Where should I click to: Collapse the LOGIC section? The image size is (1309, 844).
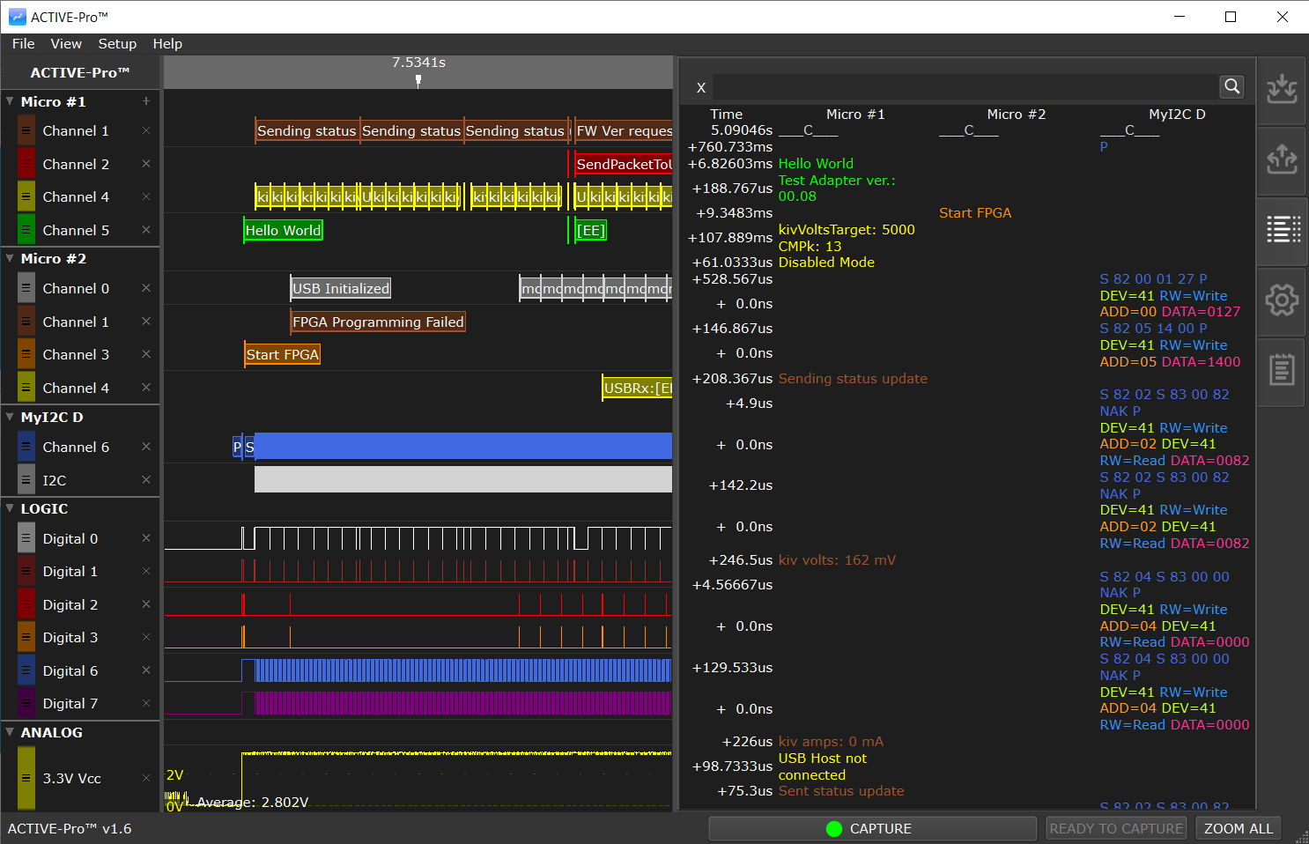point(11,508)
